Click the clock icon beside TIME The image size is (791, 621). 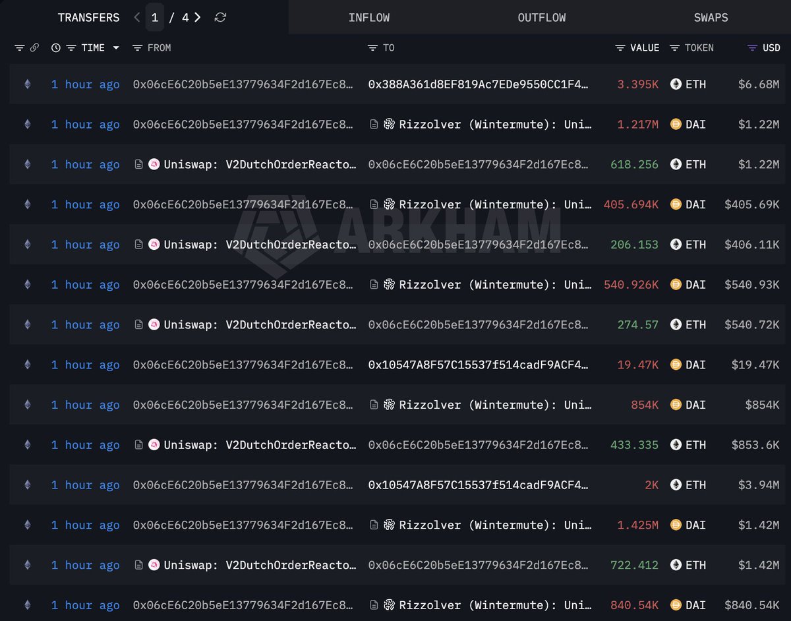coord(56,47)
